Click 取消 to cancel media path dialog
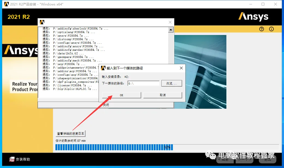The width and height of the screenshot is (284, 168). pyautogui.click(x=163, y=95)
